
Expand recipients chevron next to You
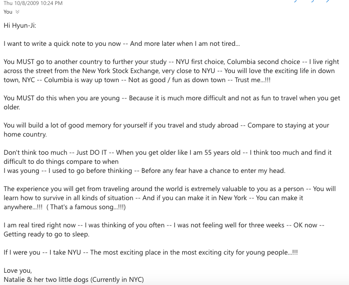coord(17,12)
